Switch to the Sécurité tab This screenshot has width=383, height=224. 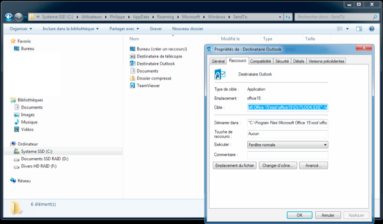coord(282,61)
